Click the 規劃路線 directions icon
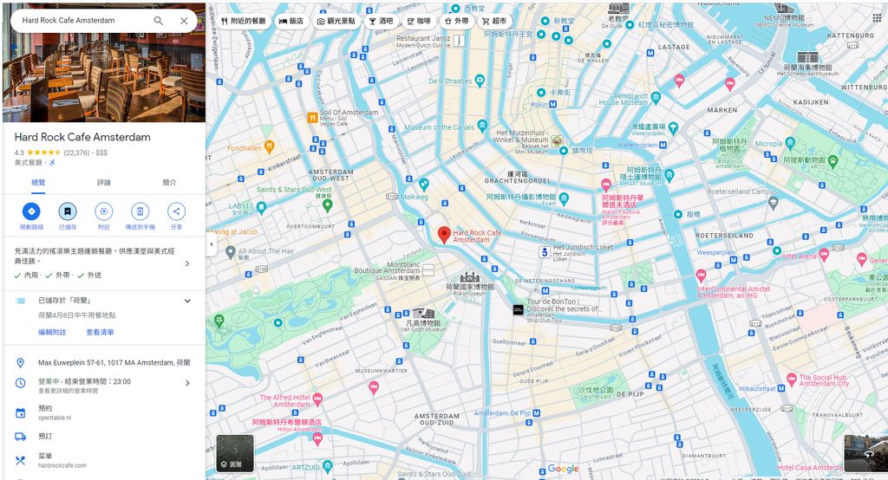Image resolution: width=888 pixels, height=480 pixels. coord(31,211)
